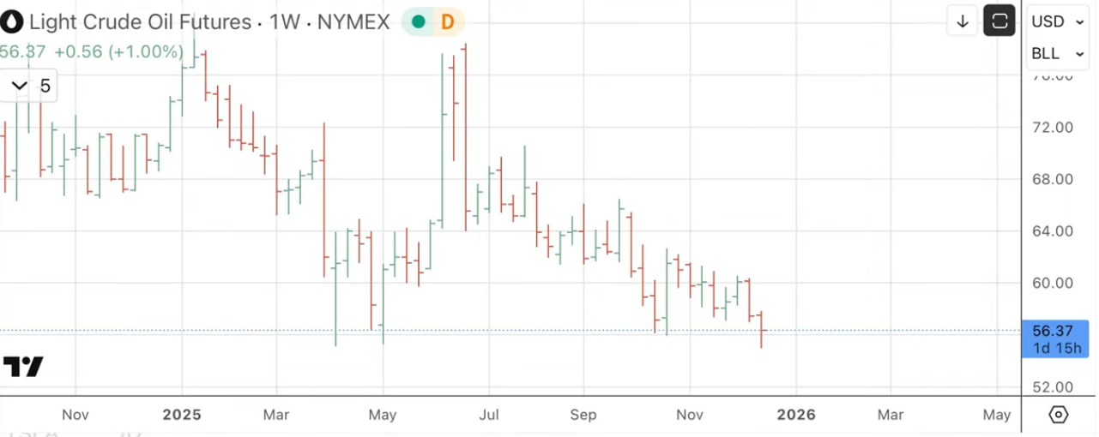
Task: Open chart settings hexagon icon
Action: (1059, 415)
